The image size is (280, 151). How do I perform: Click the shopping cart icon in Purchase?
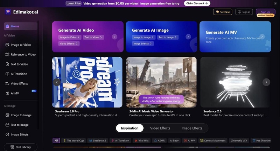217,12
